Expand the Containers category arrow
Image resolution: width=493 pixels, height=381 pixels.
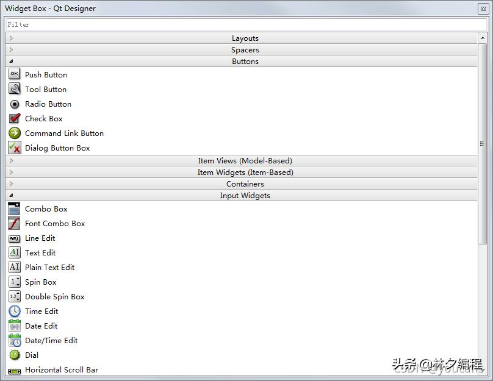(x=12, y=183)
